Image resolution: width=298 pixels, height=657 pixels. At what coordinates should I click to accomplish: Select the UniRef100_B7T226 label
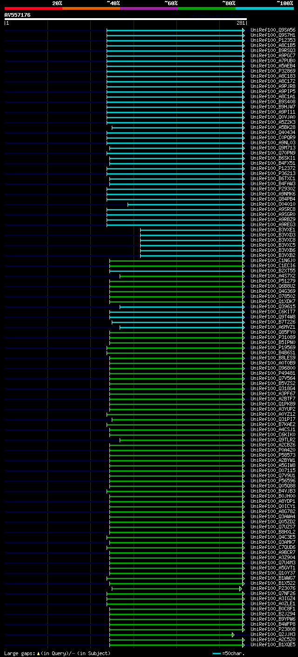[x=273, y=322]
